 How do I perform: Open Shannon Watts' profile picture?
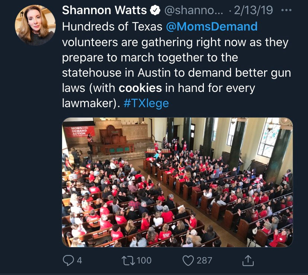coord(35,25)
